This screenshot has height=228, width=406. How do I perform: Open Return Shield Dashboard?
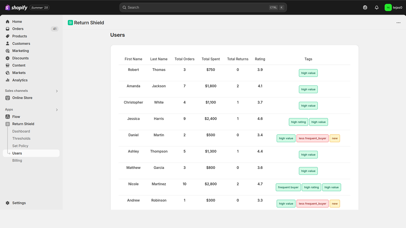point(21,131)
